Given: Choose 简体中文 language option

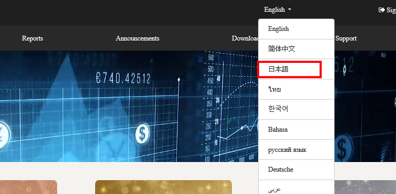Looking at the screenshot, I should coord(296,49).
